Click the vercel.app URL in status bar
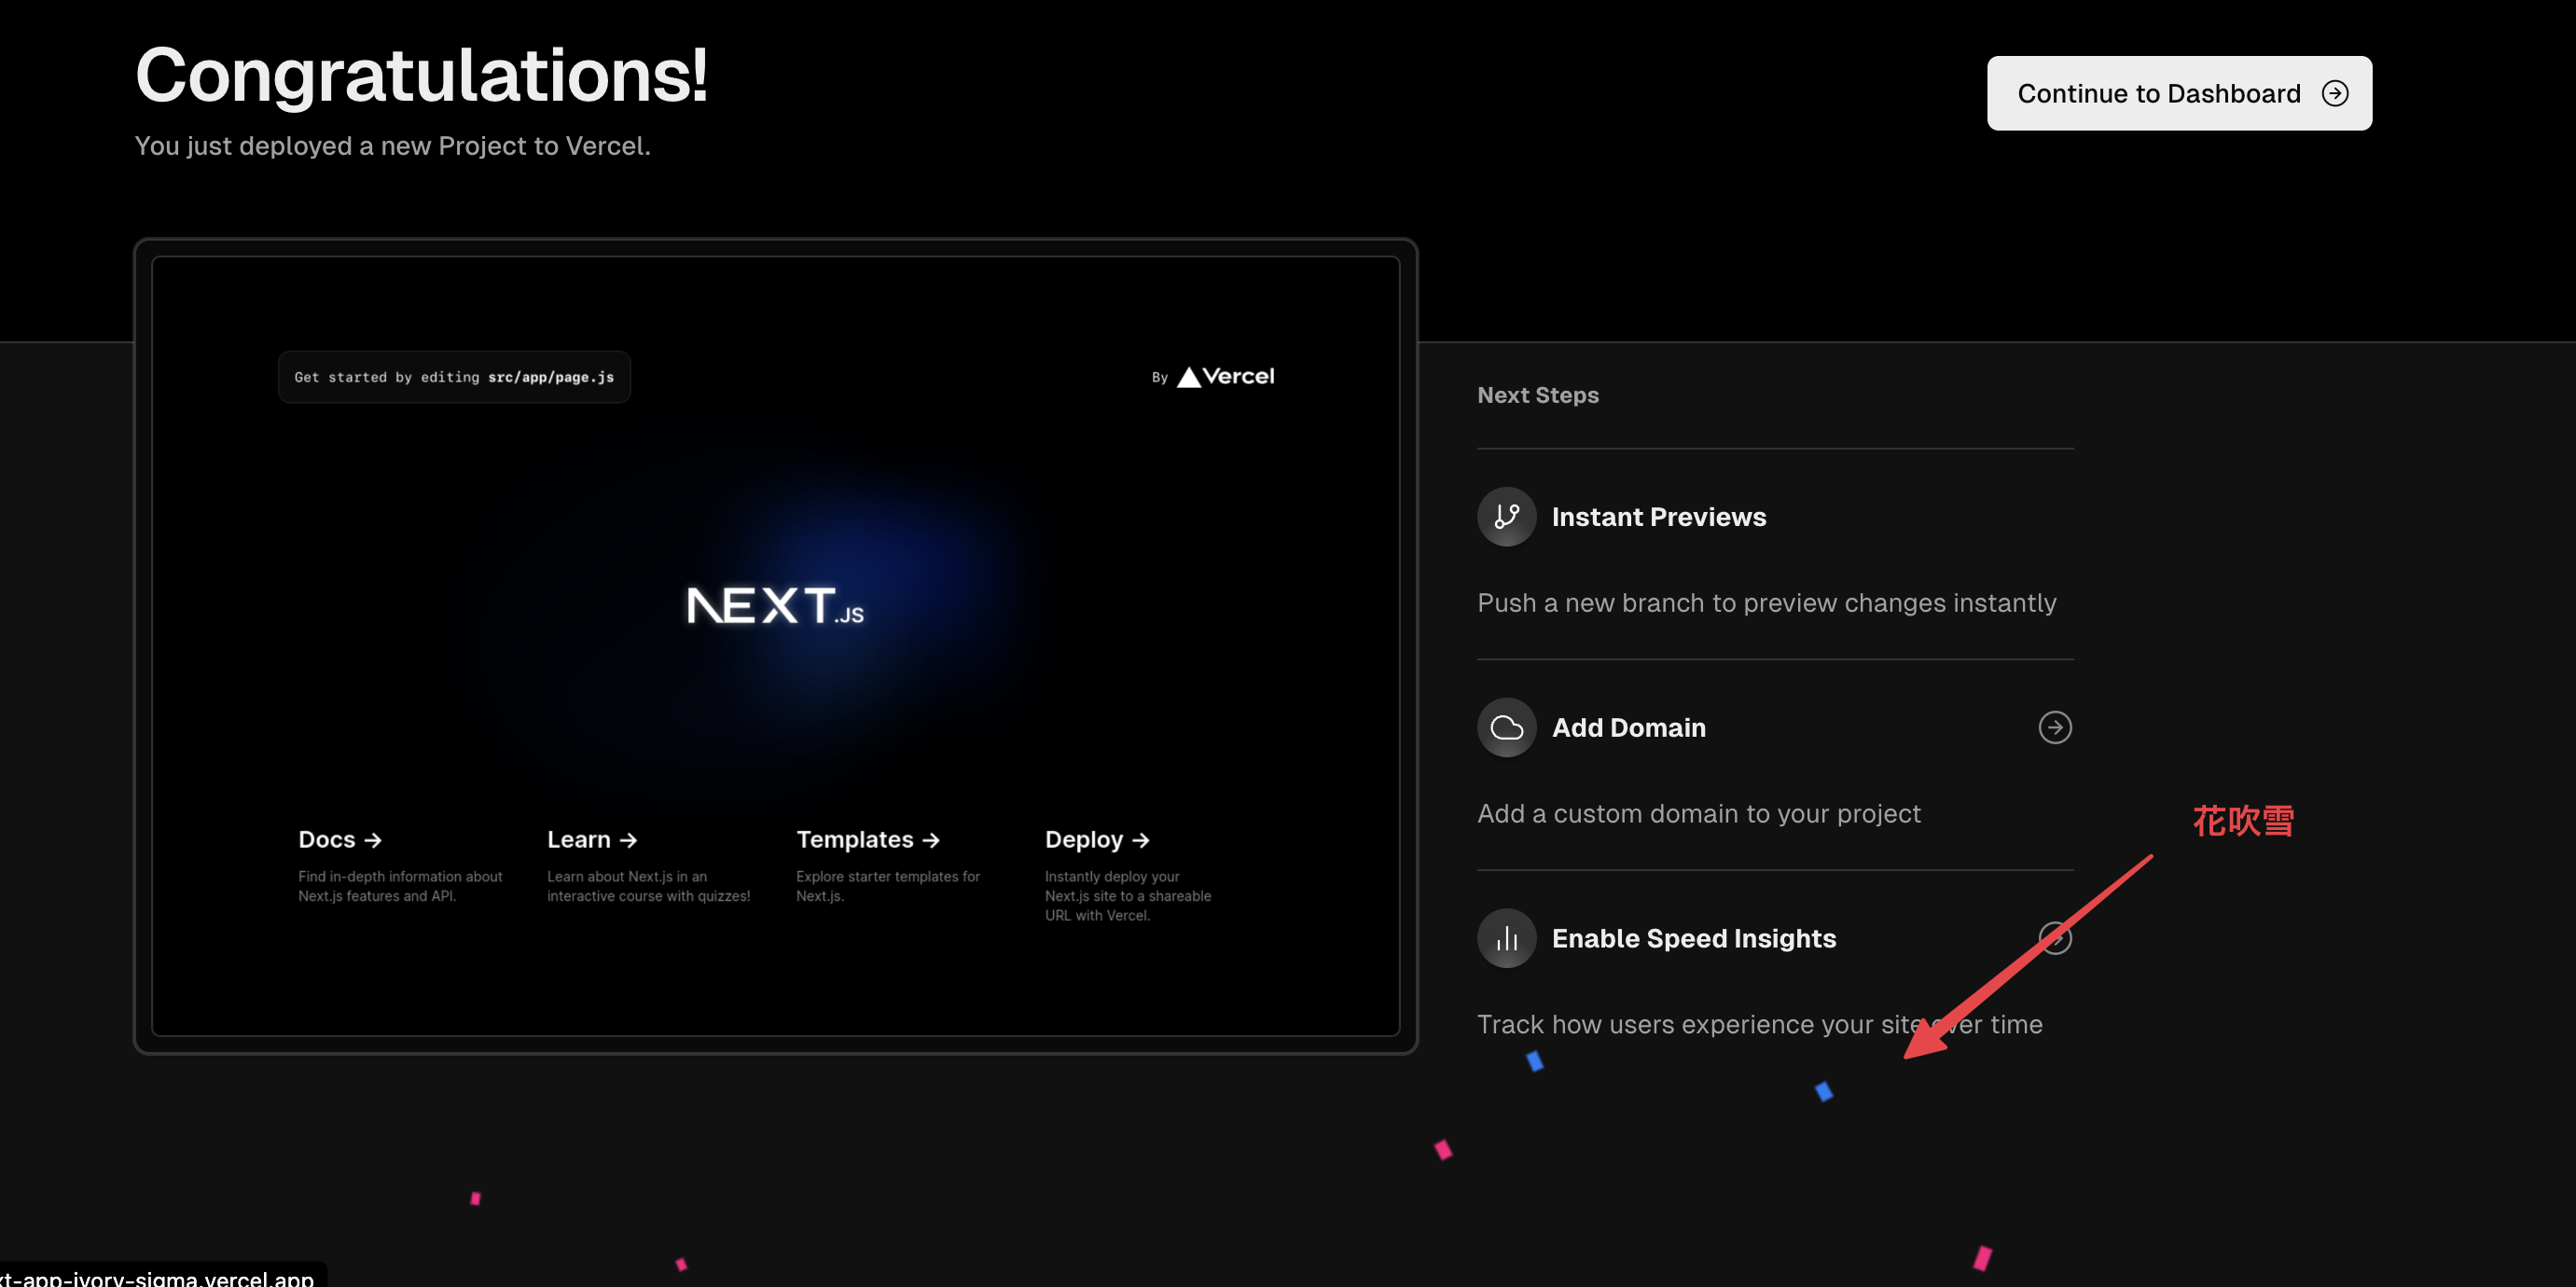The width and height of the screenshot is (2576, 1287). coord(157,1277)
